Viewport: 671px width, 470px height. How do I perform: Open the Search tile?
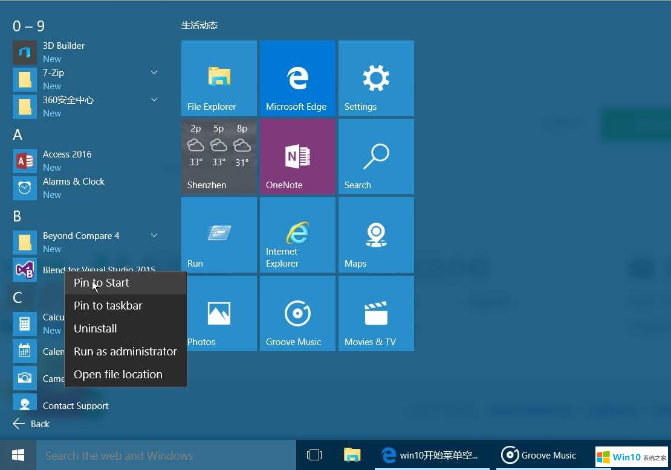click(x=376, y=157)
